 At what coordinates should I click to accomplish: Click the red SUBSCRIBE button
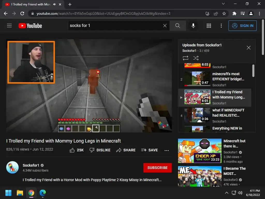(x=158, y=168)
